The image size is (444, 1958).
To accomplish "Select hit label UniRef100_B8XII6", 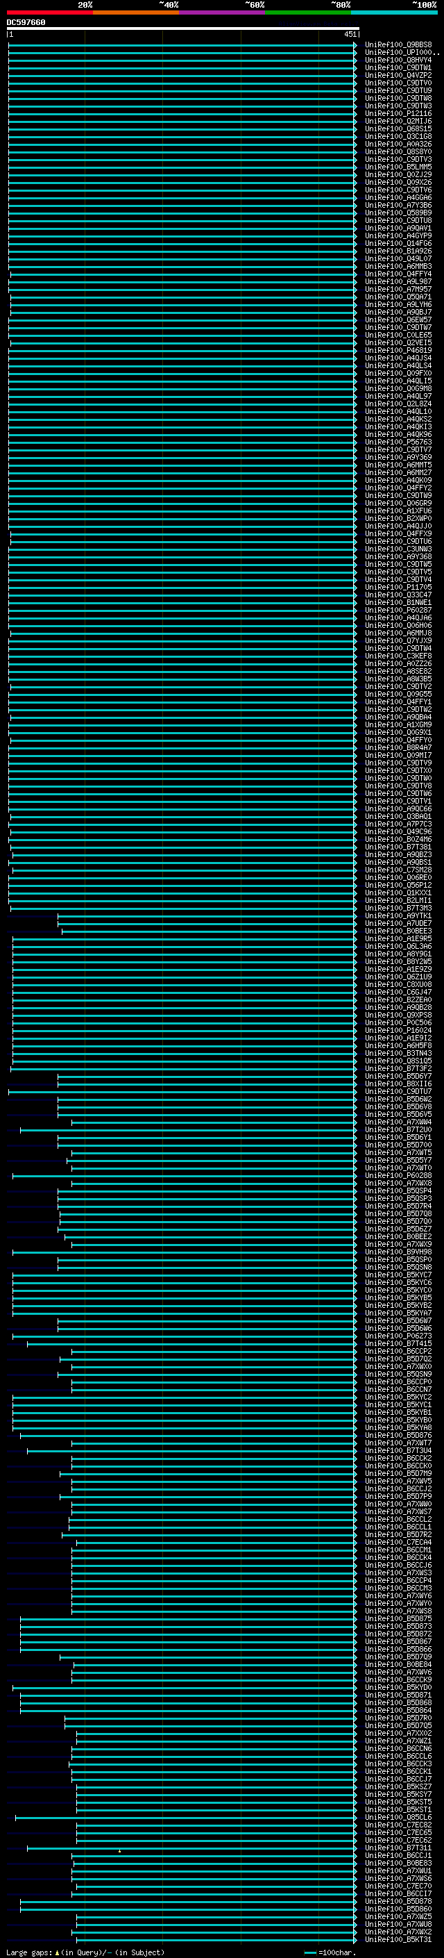I will pos(398,1084).
